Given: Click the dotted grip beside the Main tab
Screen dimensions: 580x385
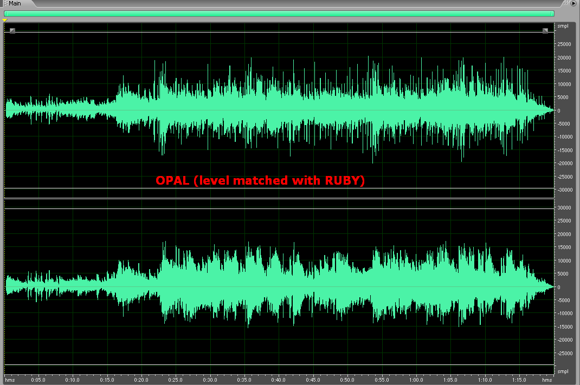Looking at the screenshot, I should [5, 3].
